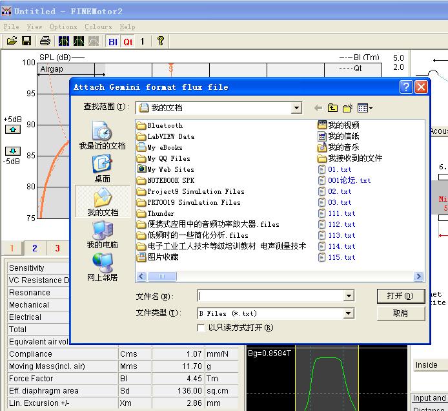
Task: Select My QQ Files folder
Action: pos(163,158)
